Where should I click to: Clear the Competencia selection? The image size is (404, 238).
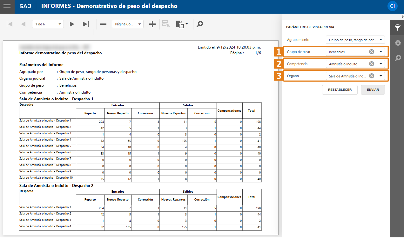pyautogui.click(x=371, y=64)
